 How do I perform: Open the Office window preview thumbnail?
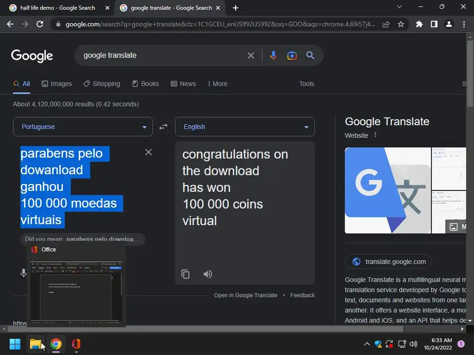coord(76,292)
